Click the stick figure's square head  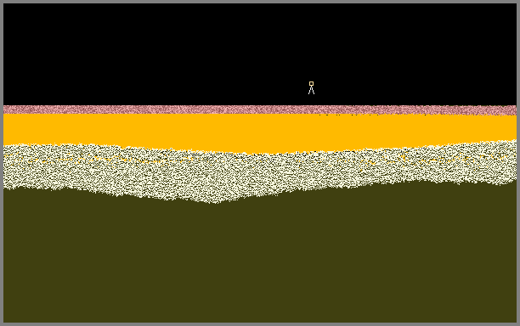(x=311, y=83)
